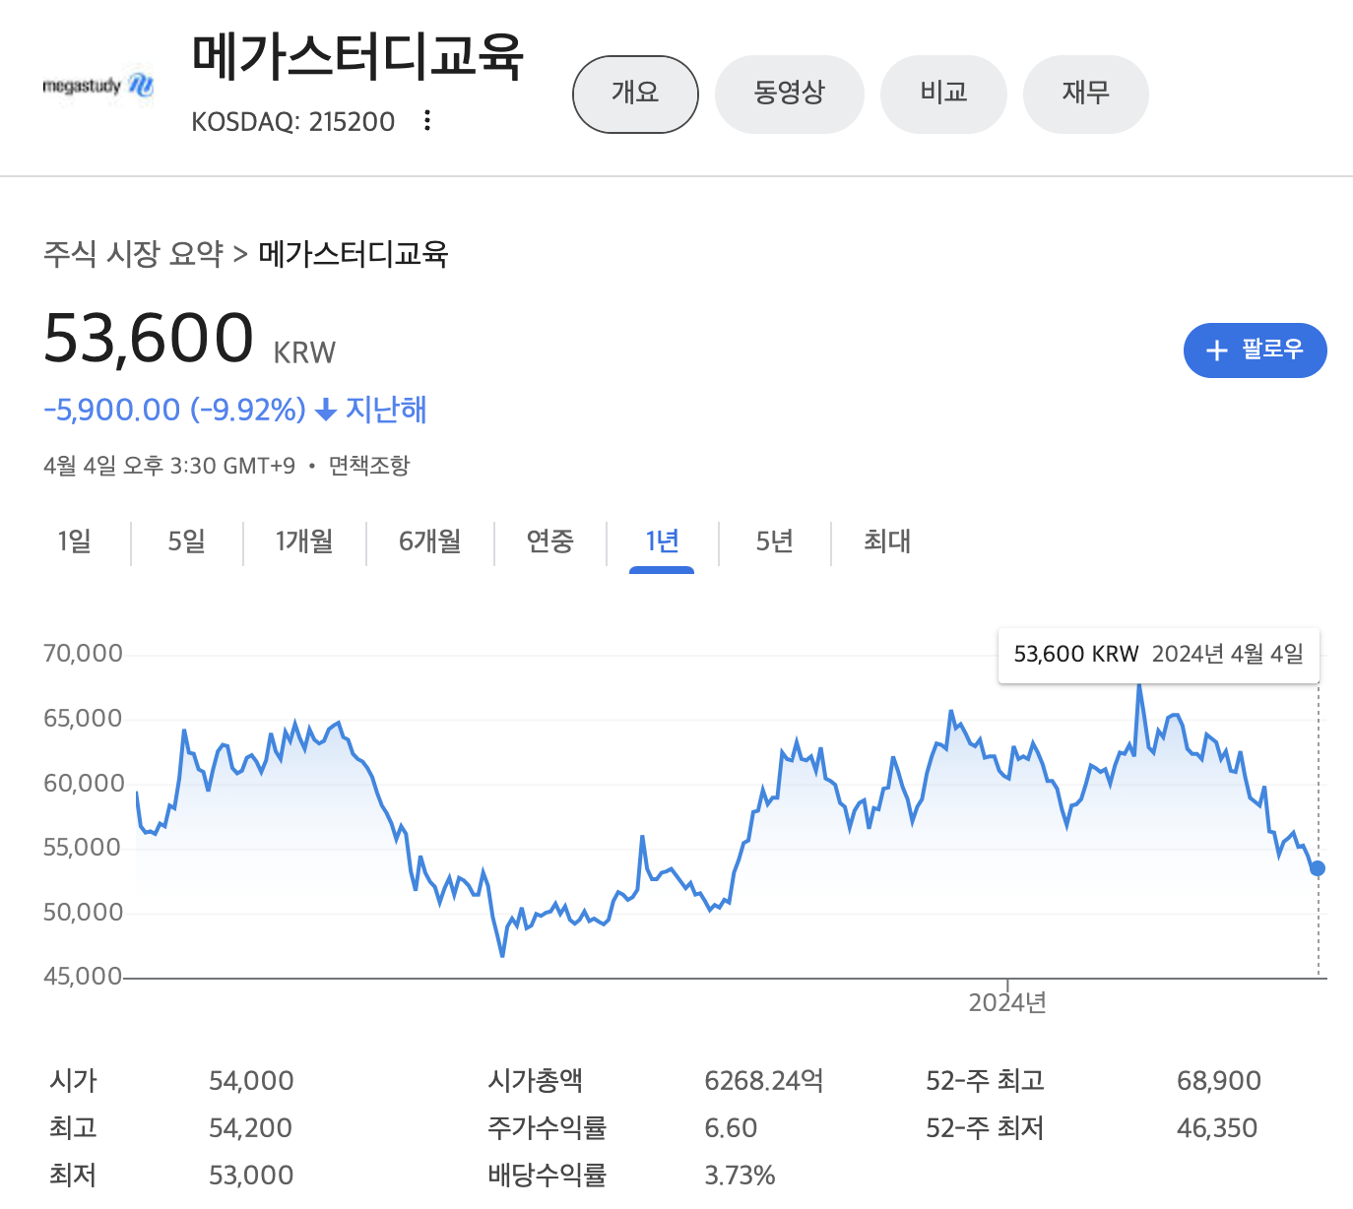Image resolution: width=1353 pixels, height=1209 pixels.
Task: Select the 개요 overview tab
Action: pos(635,95)
